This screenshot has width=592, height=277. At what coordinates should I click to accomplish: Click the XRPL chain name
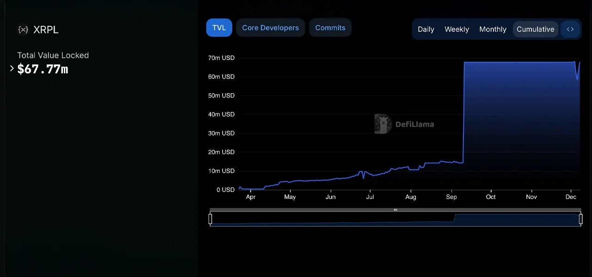[x=46, y=30]
